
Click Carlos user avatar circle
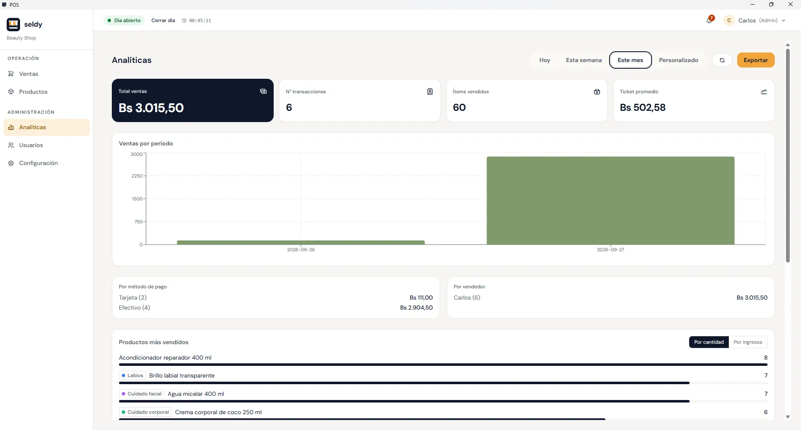(729, 20)
